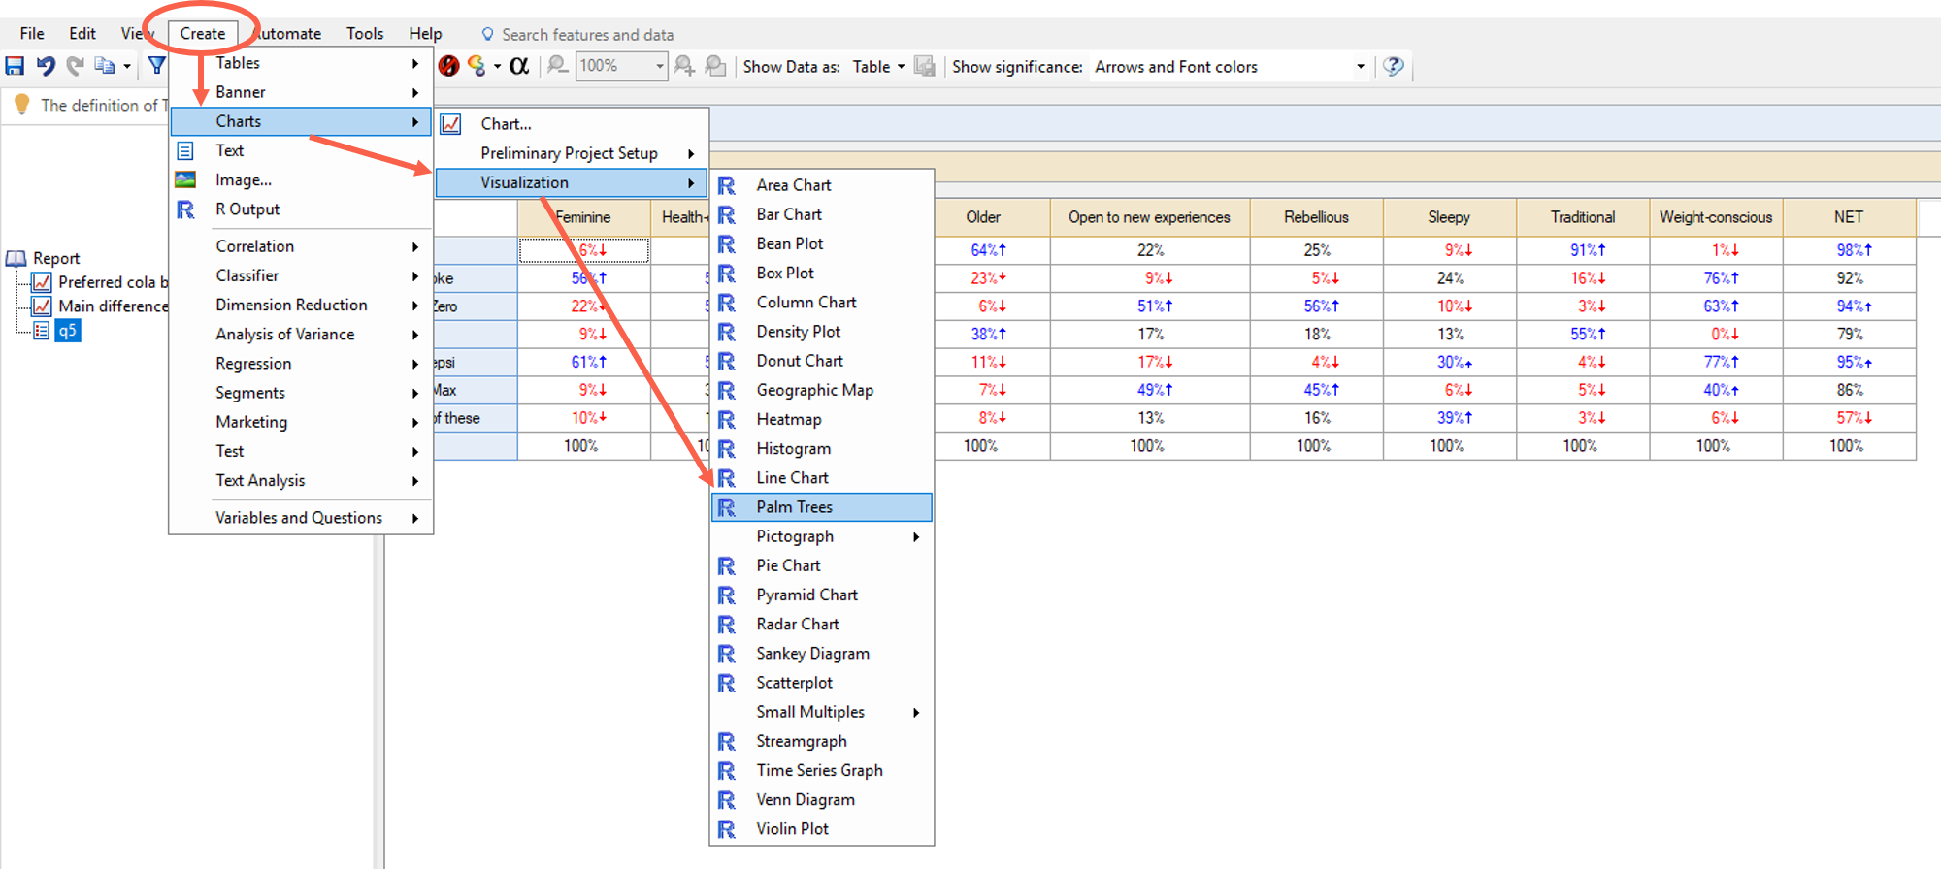Click the R icon beside Area Chart
Viewport: 1941px width, 869px height.
click(727, 185)
